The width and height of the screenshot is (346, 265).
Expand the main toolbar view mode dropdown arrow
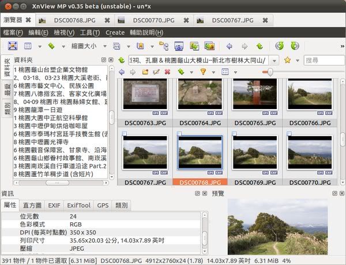(40, 47)
